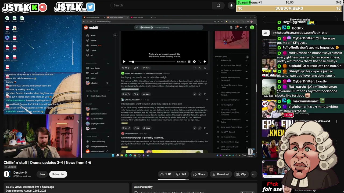Viewport: 344px width, 193px height.
Task: Unmute the Reddit video player
Action: point(205,62)
